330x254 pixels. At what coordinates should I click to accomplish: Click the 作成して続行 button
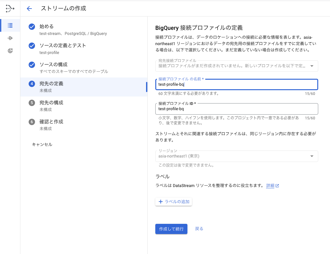(x=171, y=229)
